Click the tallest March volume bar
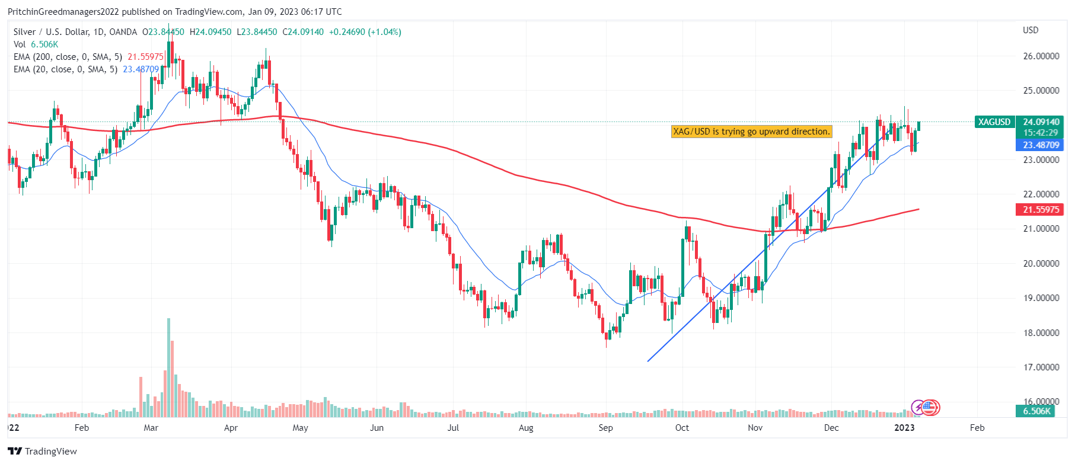 click(x=168, y=367)
